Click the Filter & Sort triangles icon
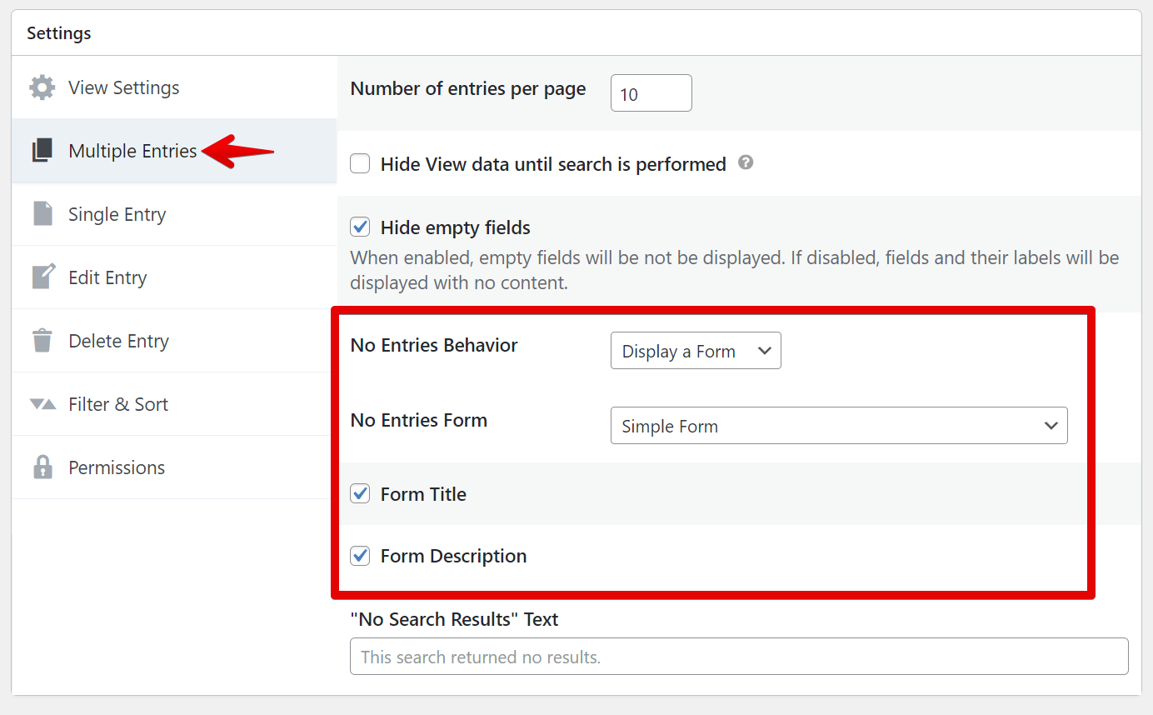 pos(42,404)
